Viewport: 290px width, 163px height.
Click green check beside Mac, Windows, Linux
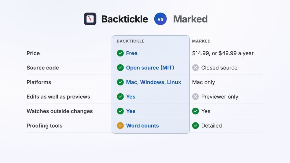pyautogui.click(x=120, y=82)
